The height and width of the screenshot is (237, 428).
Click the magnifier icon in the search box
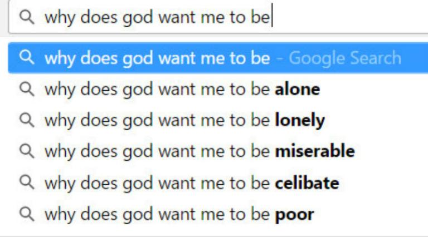pyautogui.click(x=27, y=17)
